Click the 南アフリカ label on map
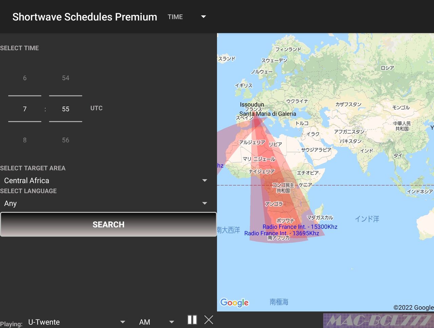Viewport: 434px width, 328px height. [279, 238]
